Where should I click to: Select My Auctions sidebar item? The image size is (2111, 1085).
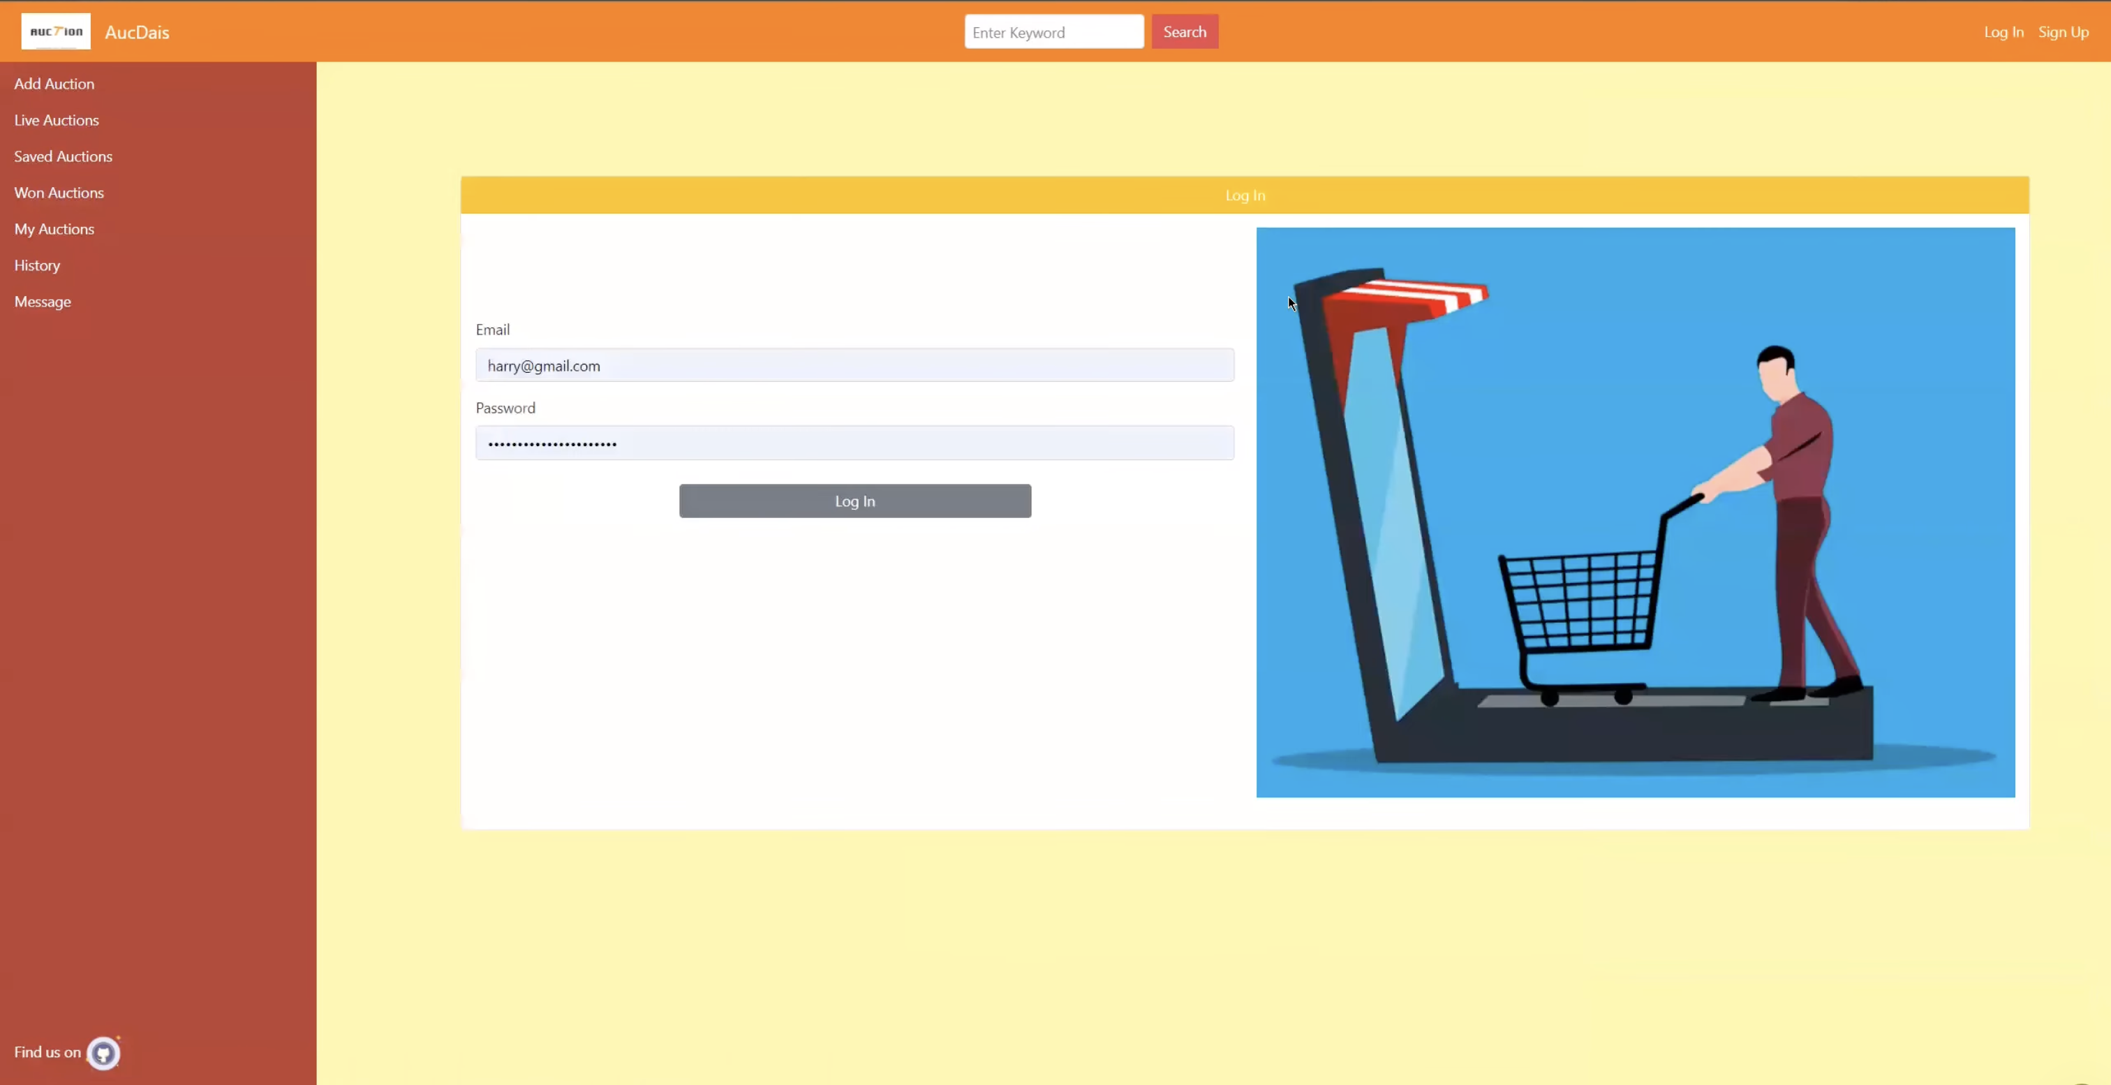[x=54, y=230]
